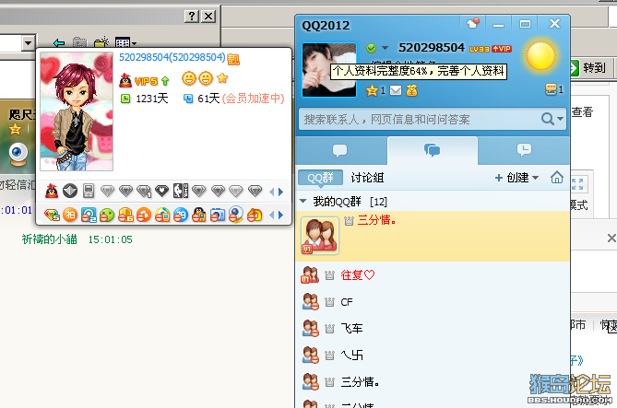Viewport: 617px width, 408px height.
Task: Open the 飞车 group
Action: click(x=432, y=328)
